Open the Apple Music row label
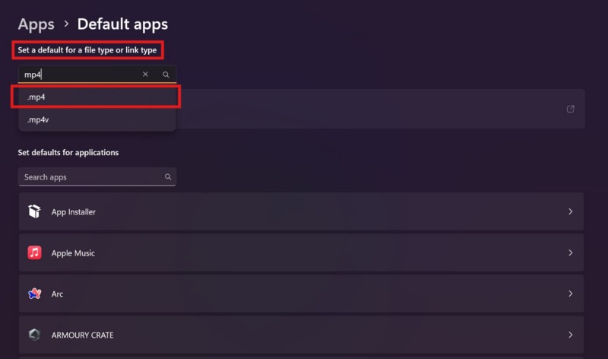The image size is (608, 359). pyautogui.click(x=73, y=253)
